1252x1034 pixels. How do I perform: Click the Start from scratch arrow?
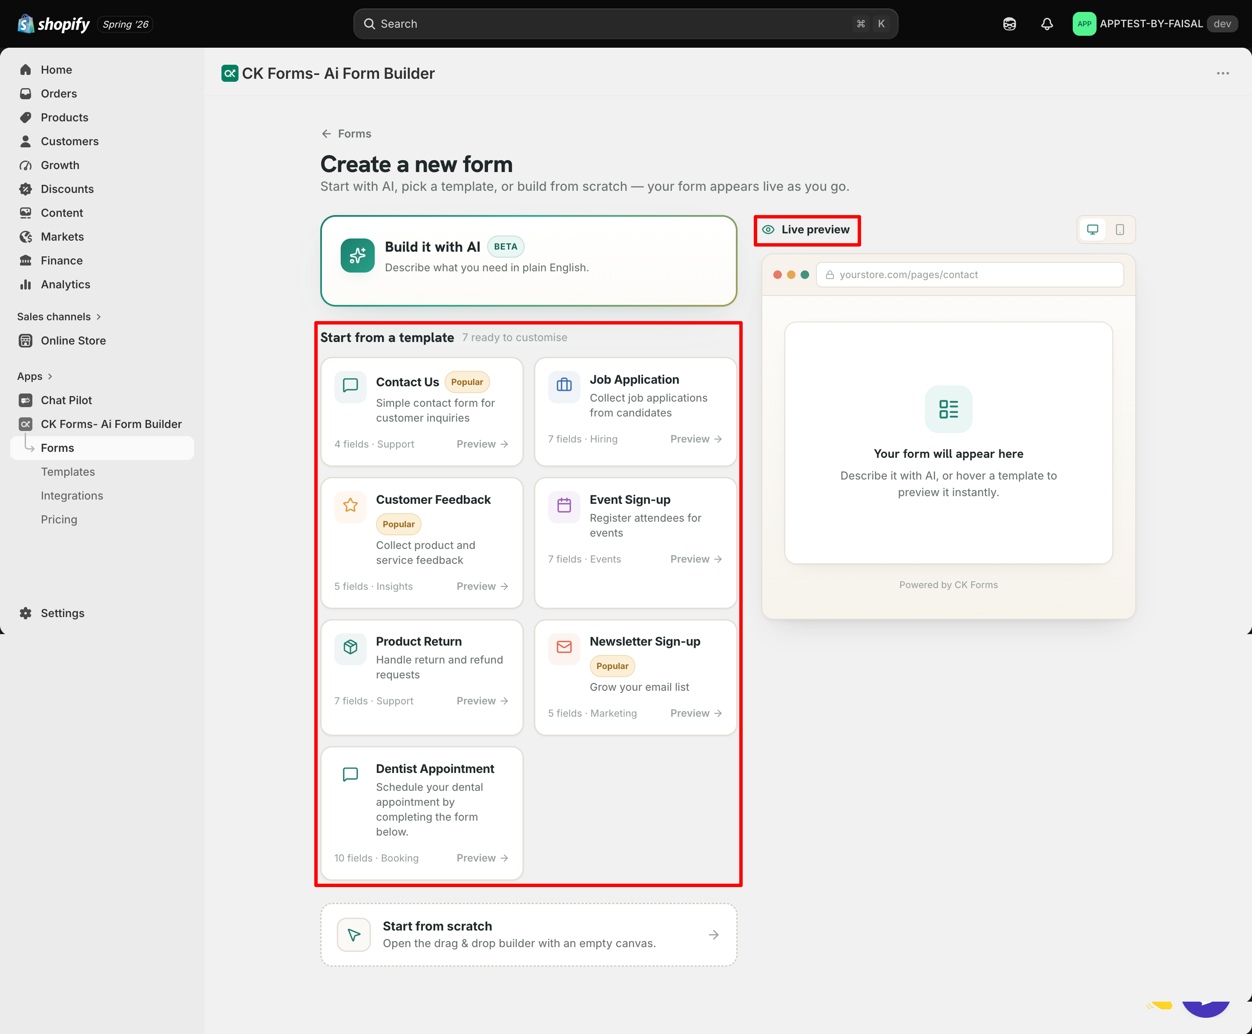tap(714, 935)
